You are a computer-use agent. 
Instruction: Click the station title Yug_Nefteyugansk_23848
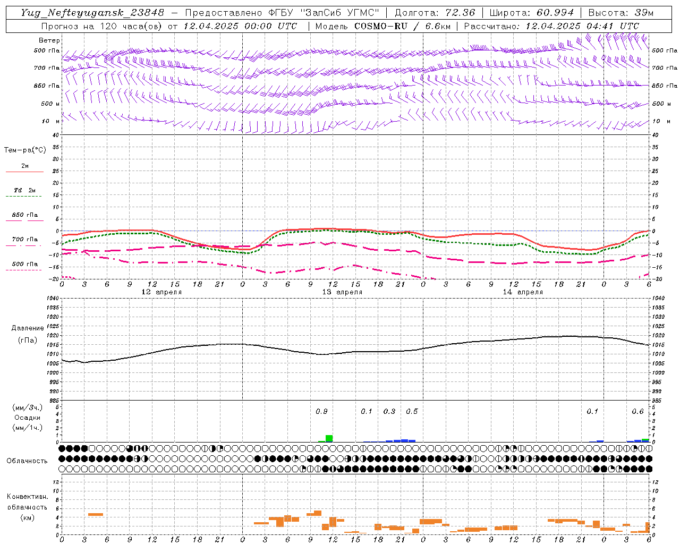(92, 13)
